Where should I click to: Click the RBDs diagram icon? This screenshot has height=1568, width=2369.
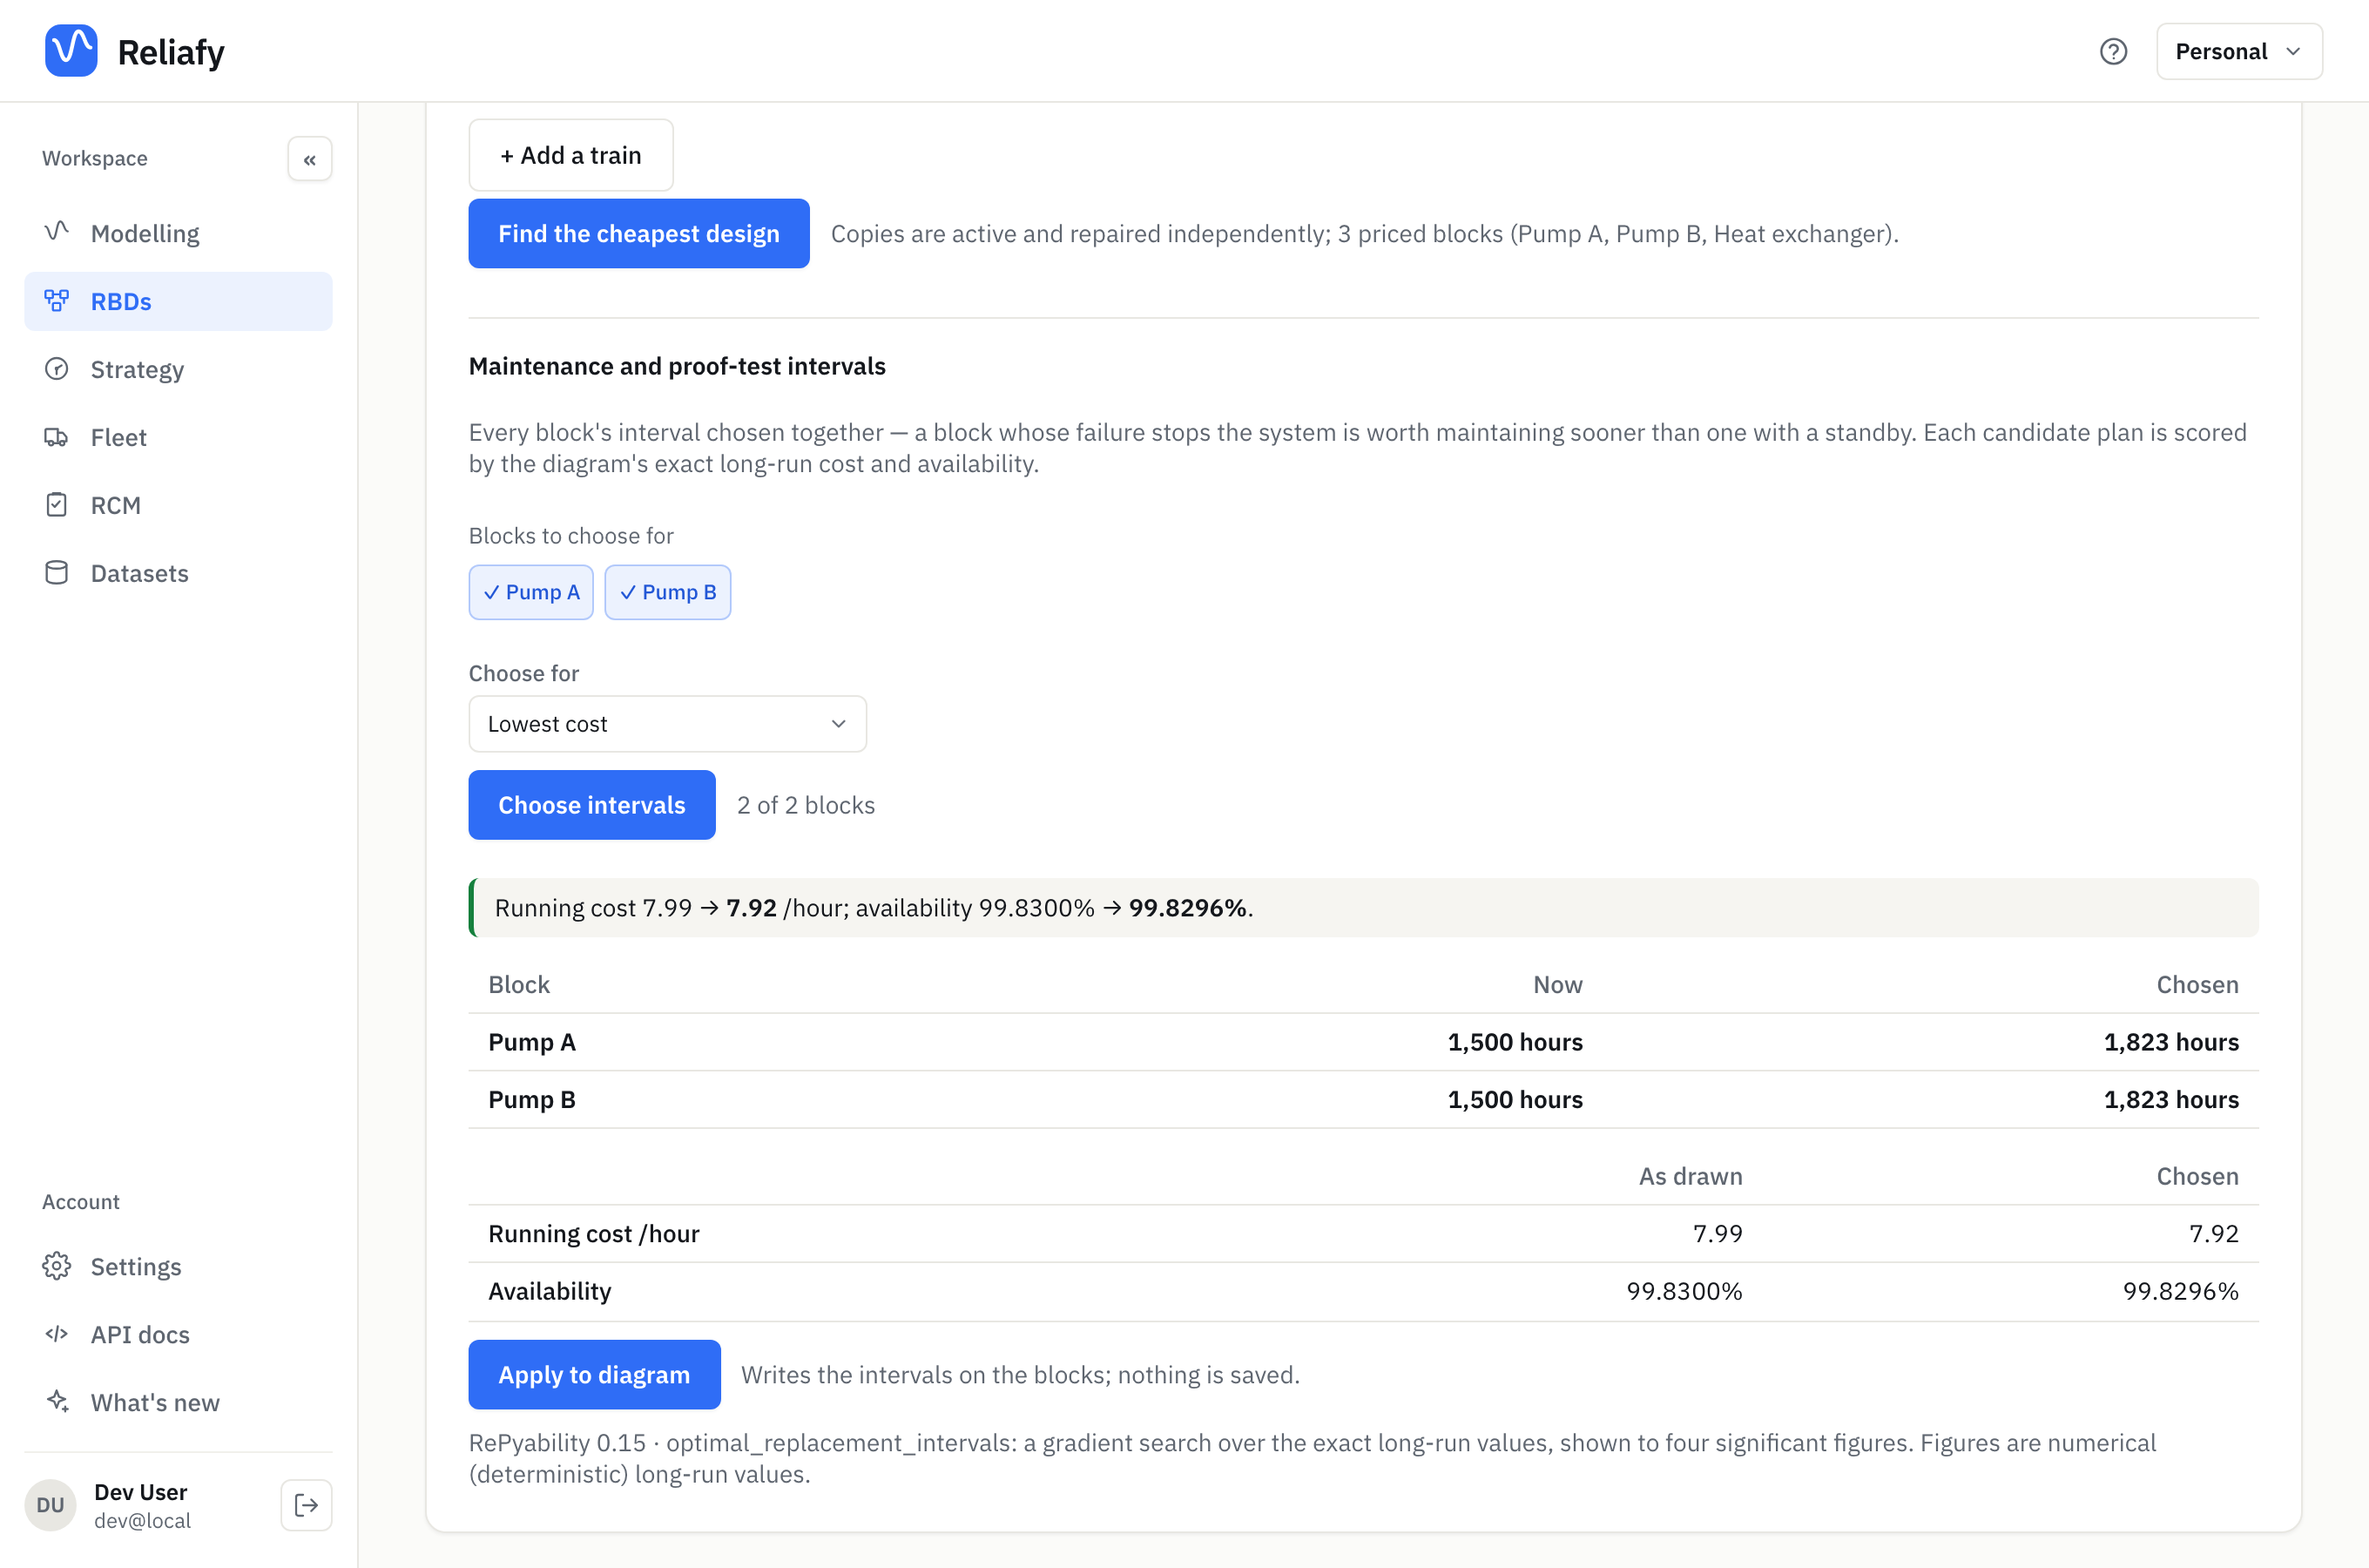coord(57,300)
